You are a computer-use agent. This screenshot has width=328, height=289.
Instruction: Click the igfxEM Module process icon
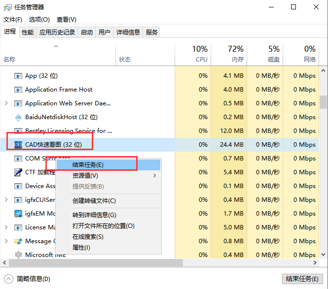pos(18,214)
